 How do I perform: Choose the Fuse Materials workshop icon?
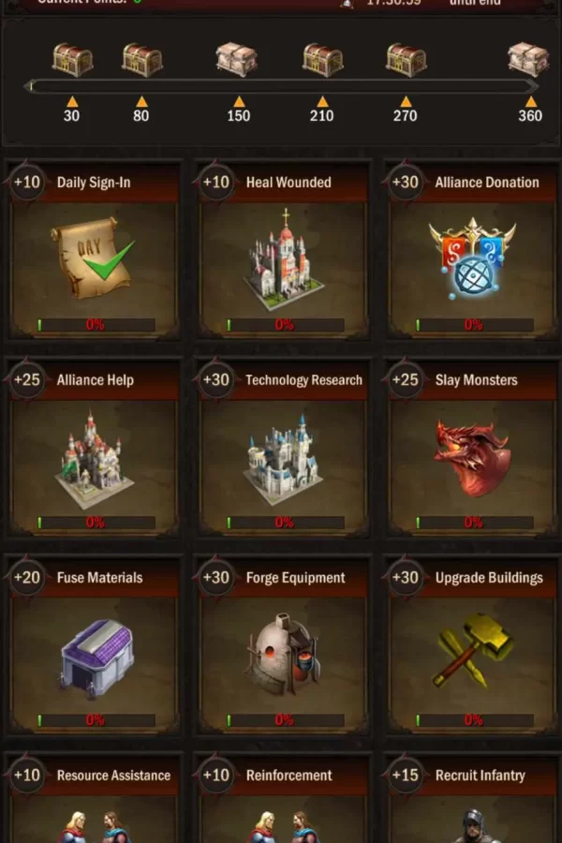[96, 657]
